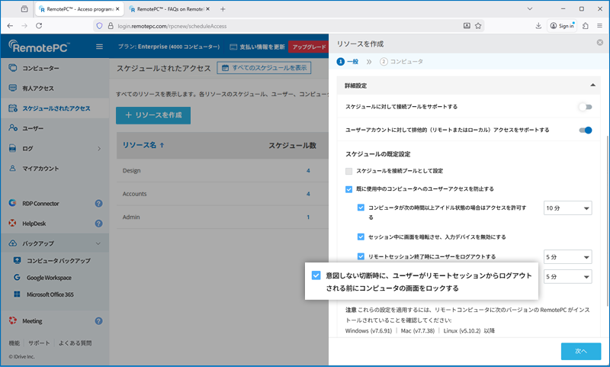
Task: Click the RemotePC logo
Action: 40,47
